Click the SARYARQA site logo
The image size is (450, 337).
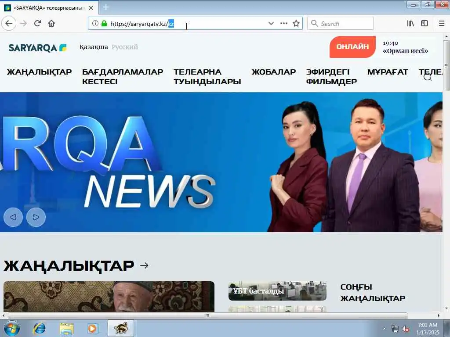38,47
